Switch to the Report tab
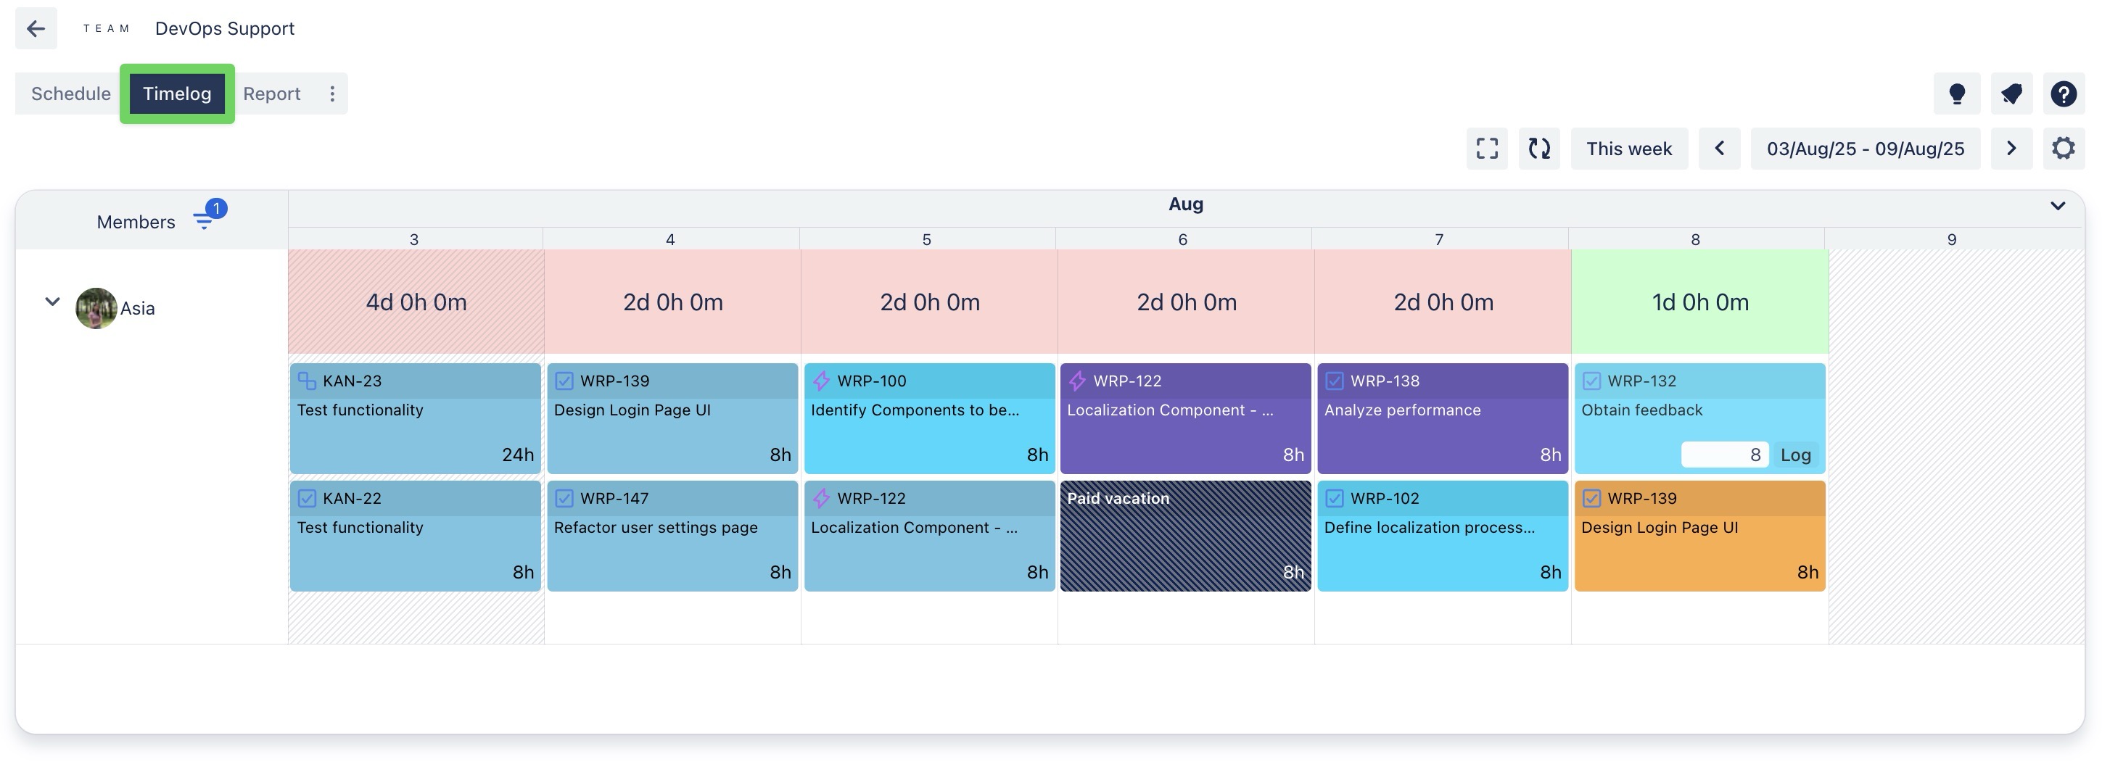Image resolution: width=2102 pixels, height=767 pixels. click(x=272, y=94)
